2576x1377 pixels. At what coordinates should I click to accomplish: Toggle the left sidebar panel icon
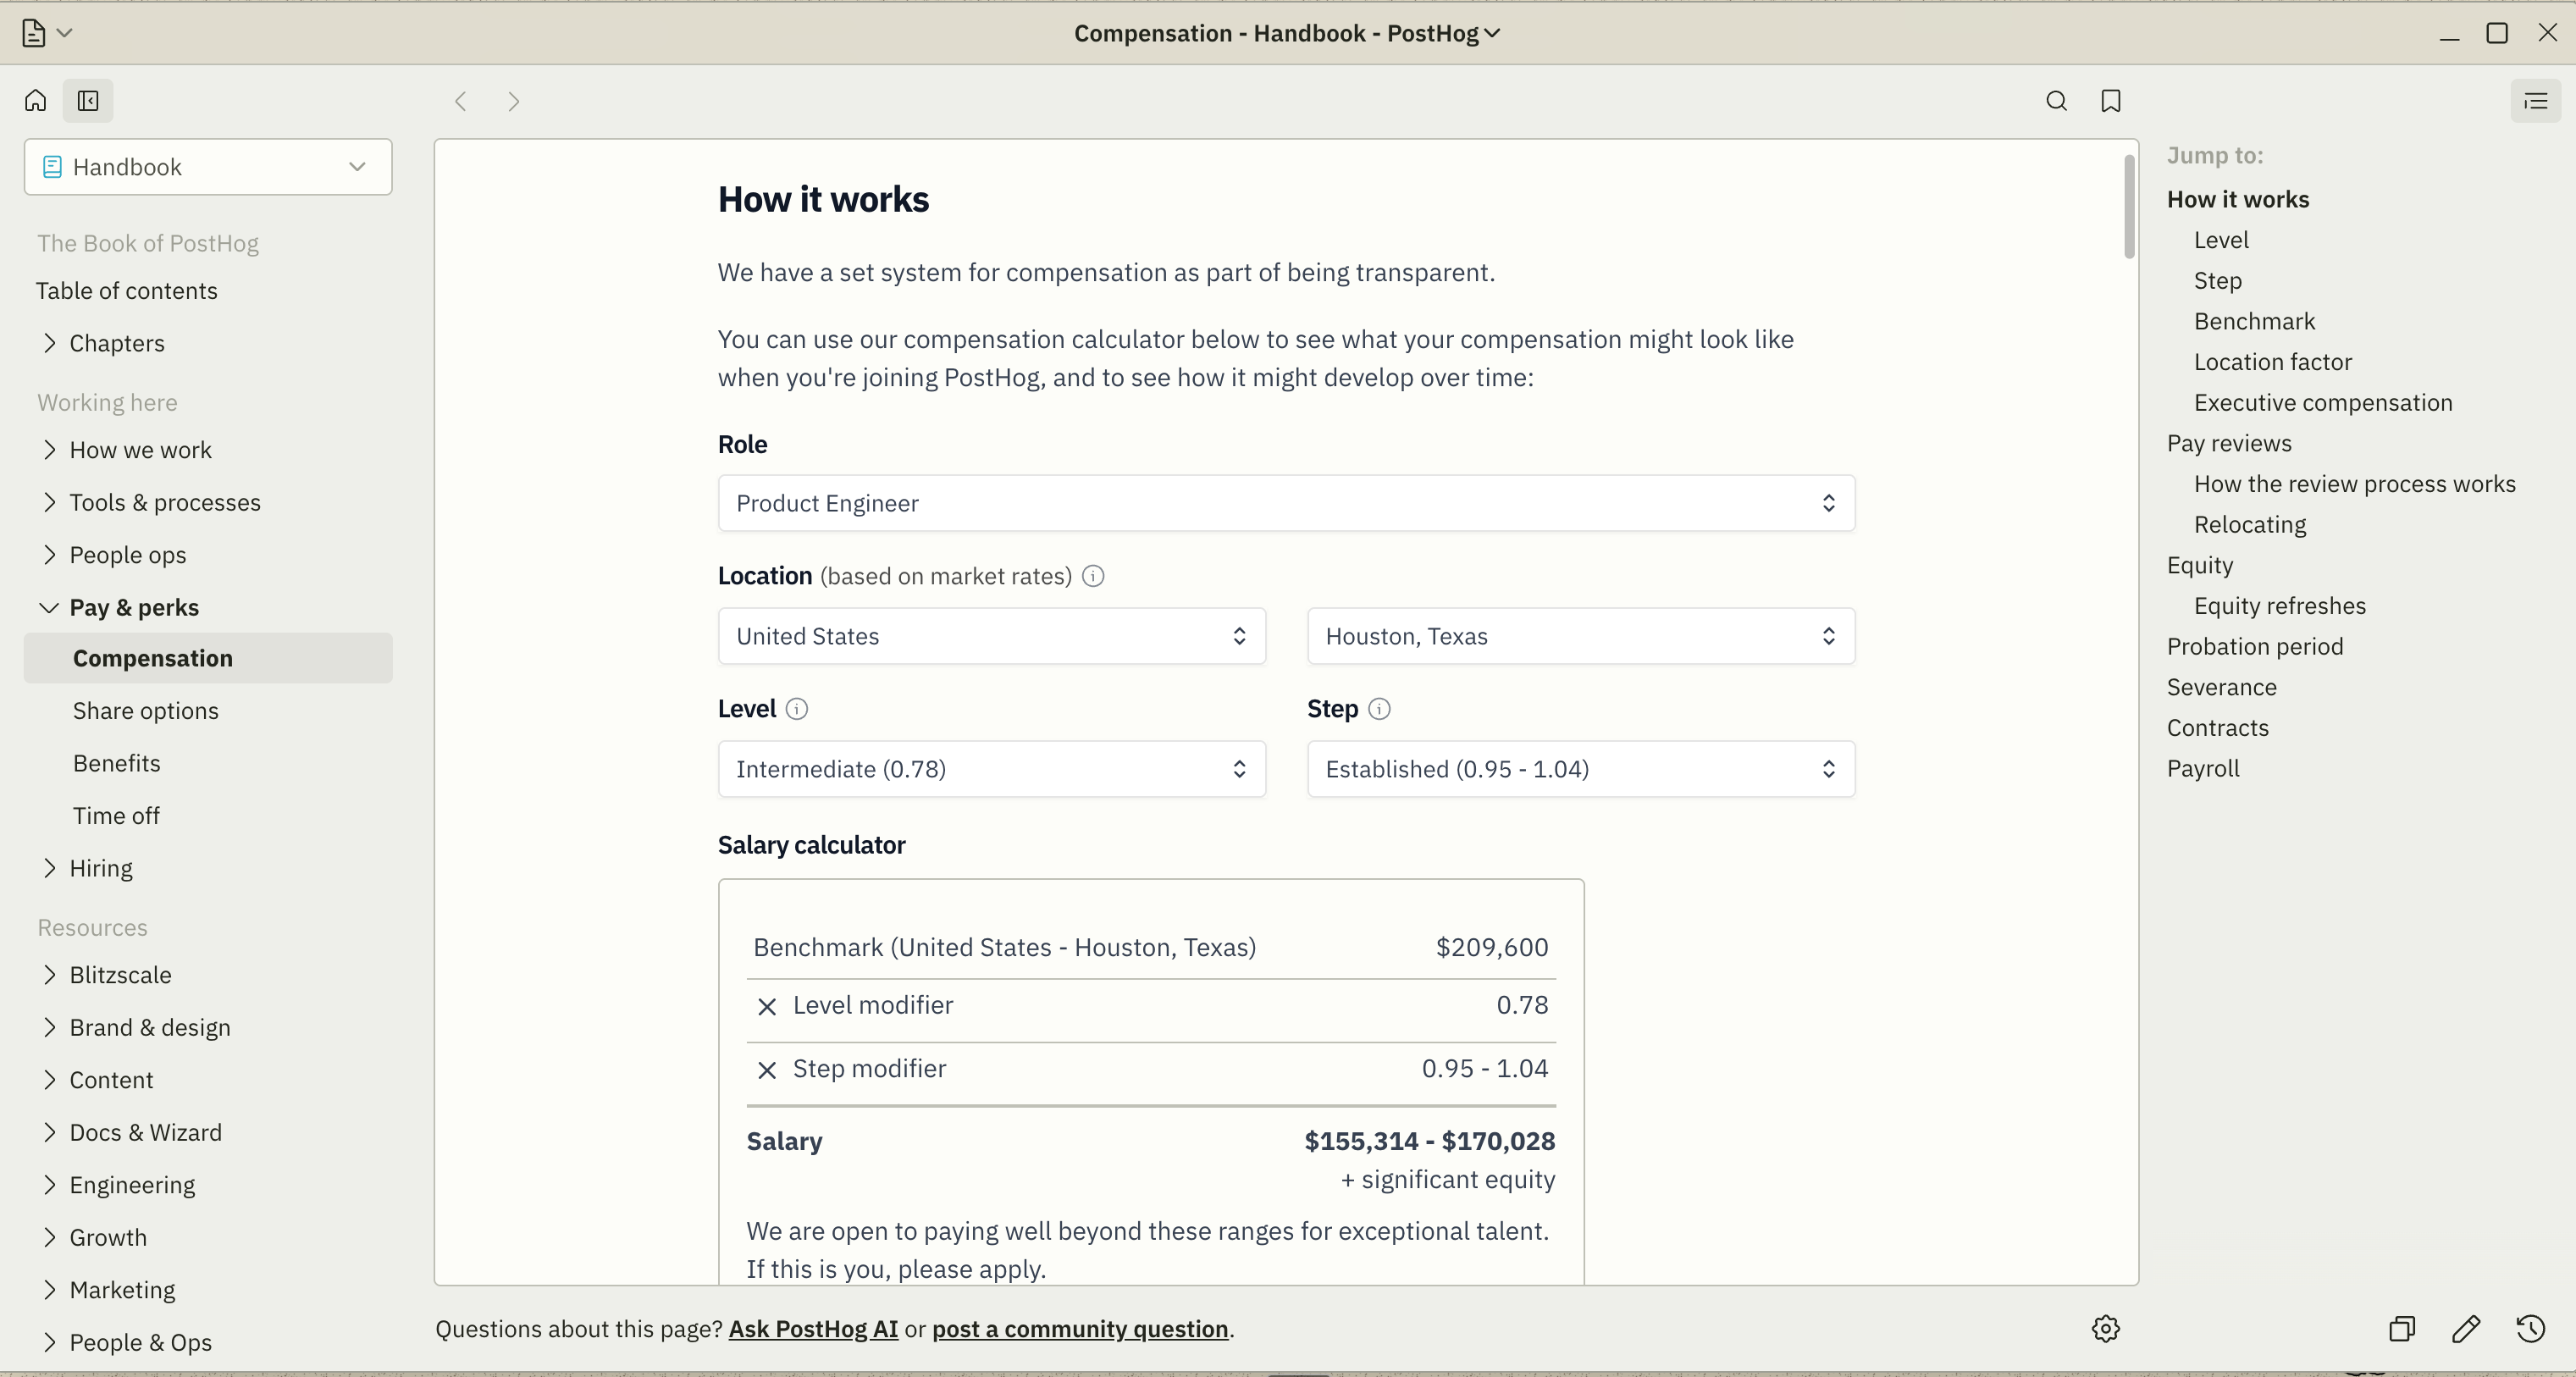tap(88, 101)
